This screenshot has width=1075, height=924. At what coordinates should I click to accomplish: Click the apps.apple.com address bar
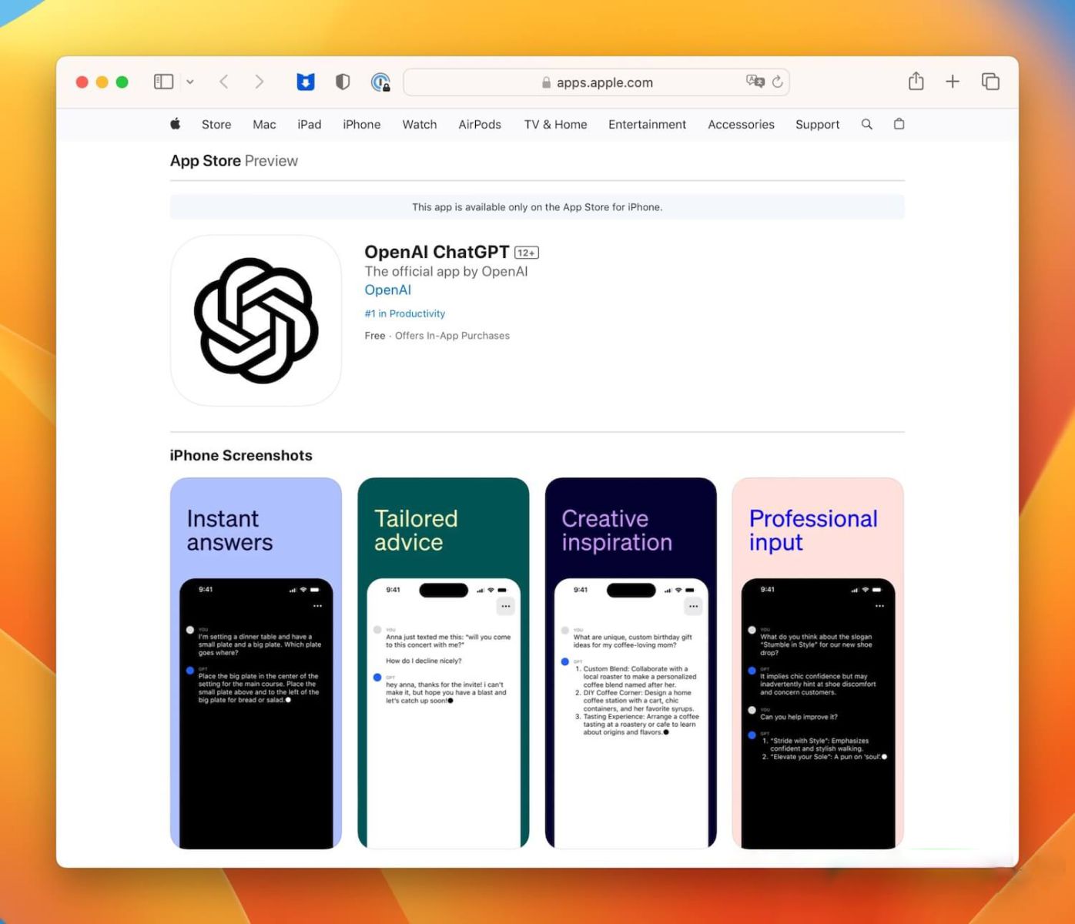(x=596, y=82)
